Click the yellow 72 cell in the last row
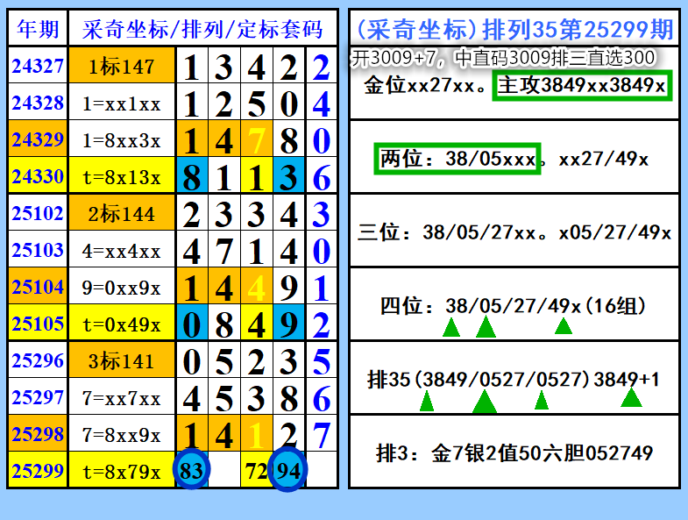Image resolution: width=688 pixels, height=520 pixels. coord(256,471)
